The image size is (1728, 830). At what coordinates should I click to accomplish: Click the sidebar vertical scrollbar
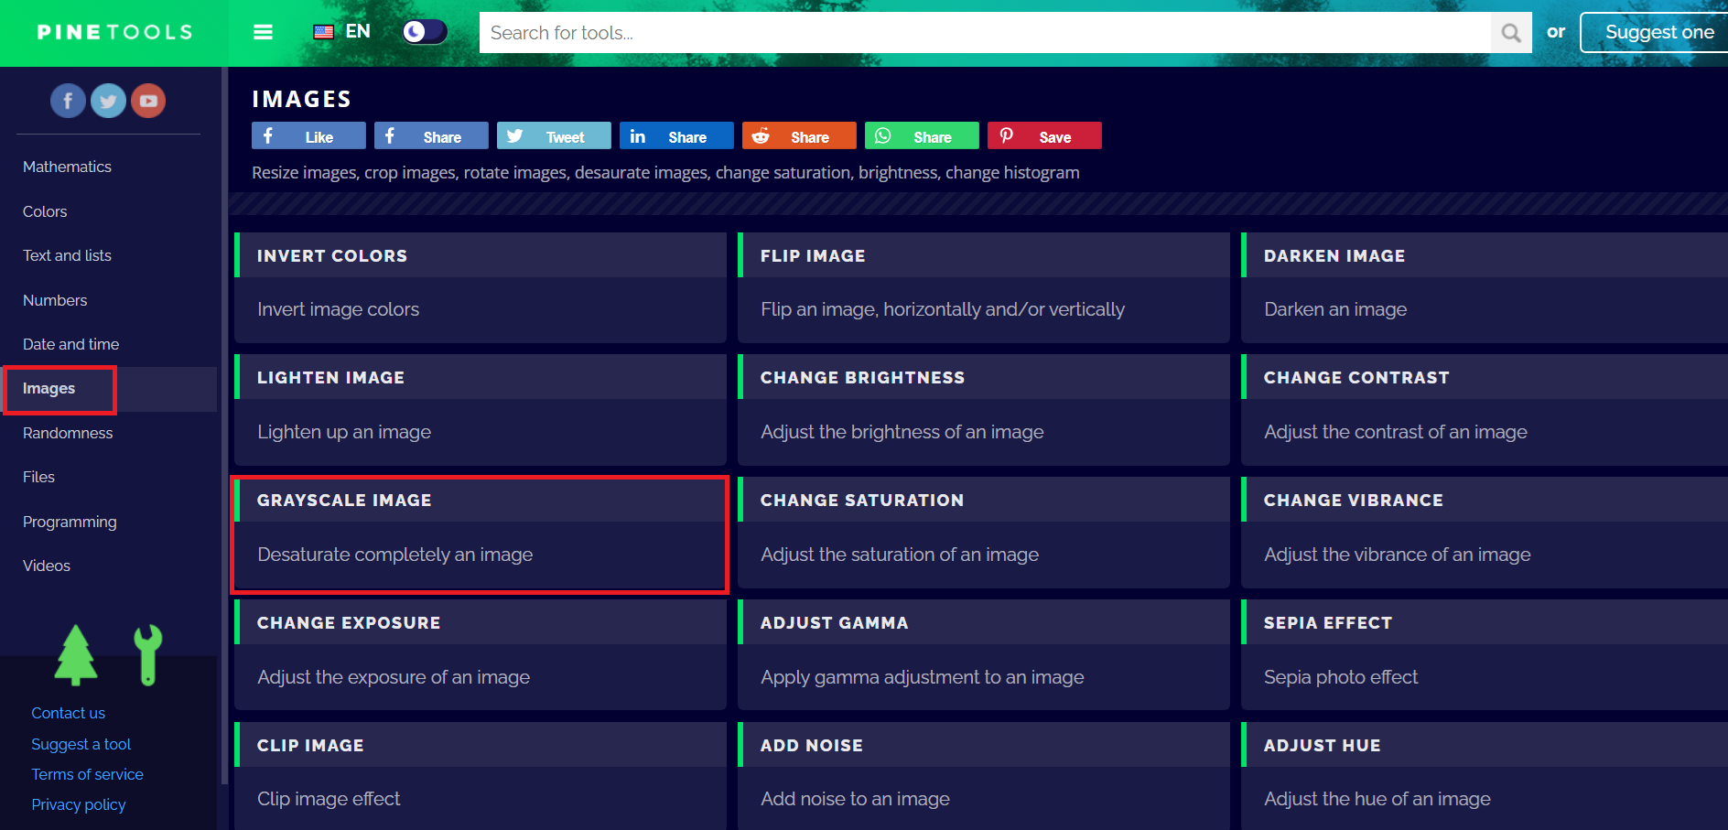(x=224, y=426)
